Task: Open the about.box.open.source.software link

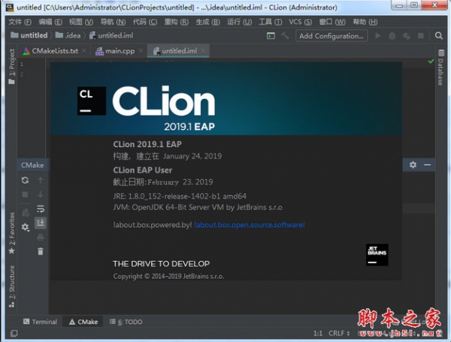Action: 250,225
